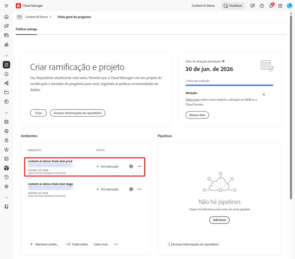The width and height of the screenshot is (295, 259).
Task: Show info beside Data de ativação planejada
Action: coord(223,61)
